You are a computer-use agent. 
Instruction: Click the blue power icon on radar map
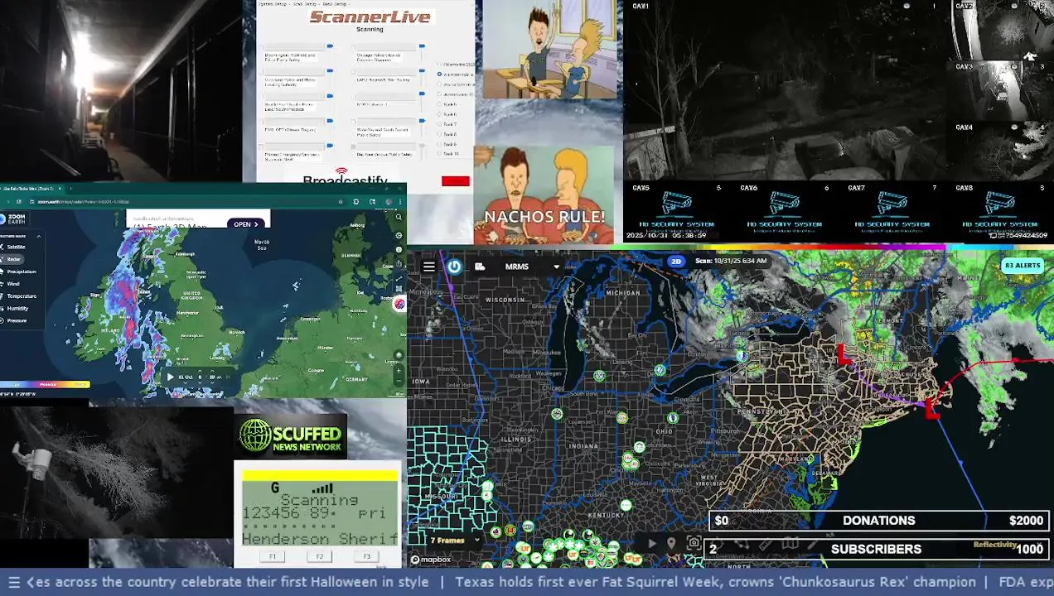pyautogui.click(x=454, y=267)
